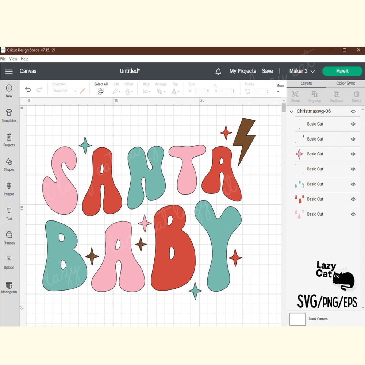Collapse the Christmassvg-06 layer group
The width and height of the screenshot is (365, 365).
click(x=291, y=111)
